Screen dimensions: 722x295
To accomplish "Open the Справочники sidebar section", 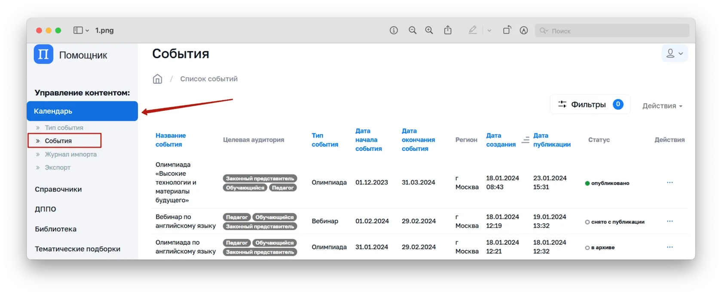I will 58,189.
